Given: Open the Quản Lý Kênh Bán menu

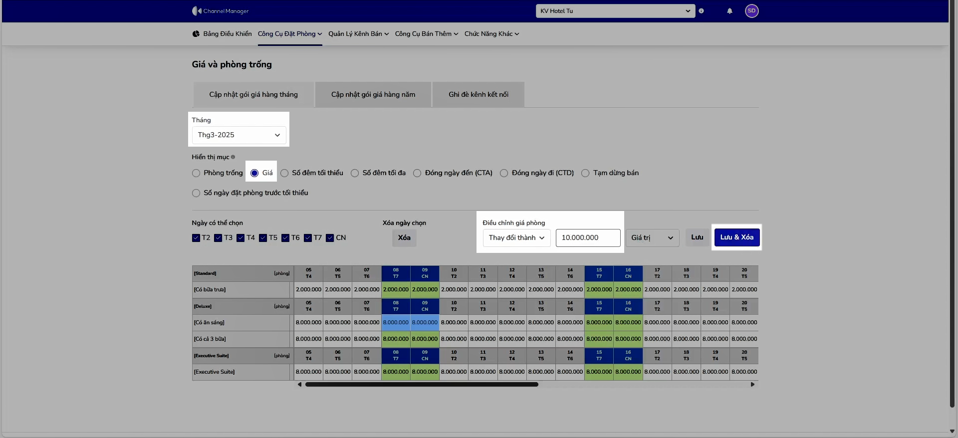Looking at the screenshot, I should coord(359,34).
